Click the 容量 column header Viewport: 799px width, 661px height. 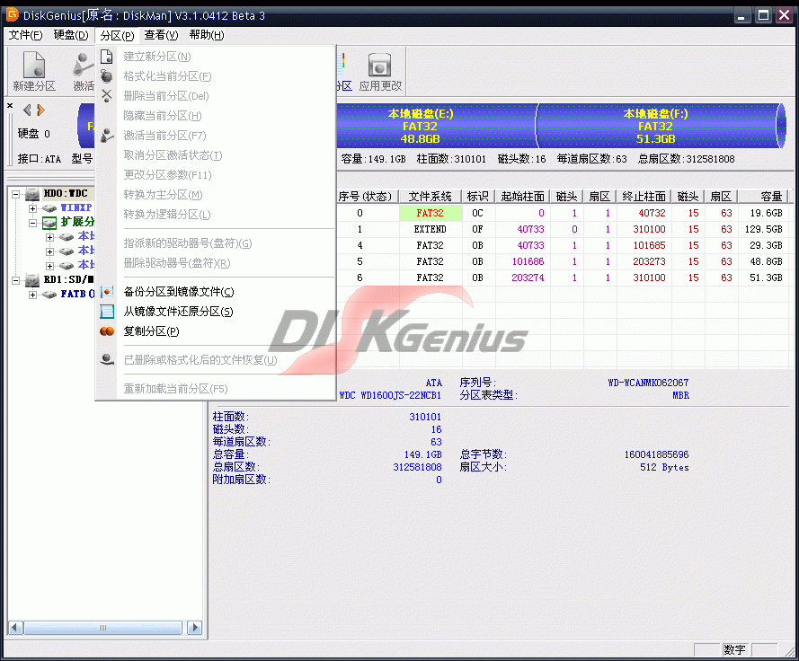763,197
